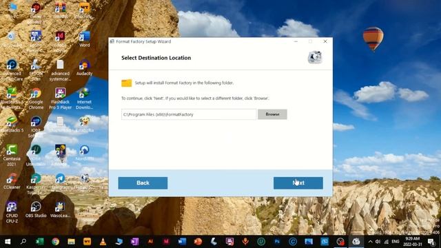Image resolution: width=441 pixels, height=248 pixels.
Task: Open Telegram desktop shortcut
Action: pos(60,181)
